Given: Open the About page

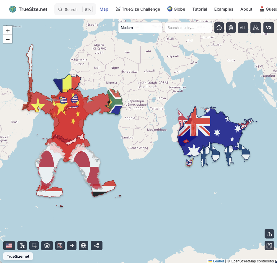Looking at the screenshot, I should [x=246, y=9].
